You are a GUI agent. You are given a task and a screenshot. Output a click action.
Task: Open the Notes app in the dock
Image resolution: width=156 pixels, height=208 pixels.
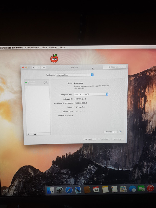[105, 189]
